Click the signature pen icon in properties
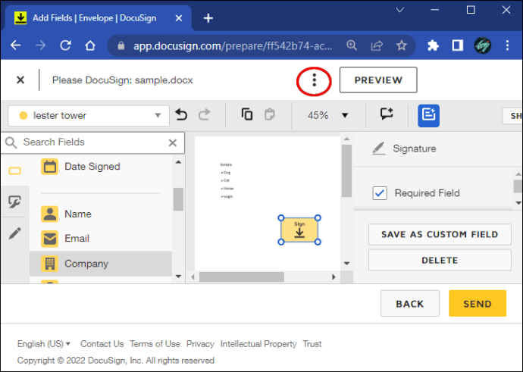The width and height of the screenshot is (523, 372). [378, 148]
